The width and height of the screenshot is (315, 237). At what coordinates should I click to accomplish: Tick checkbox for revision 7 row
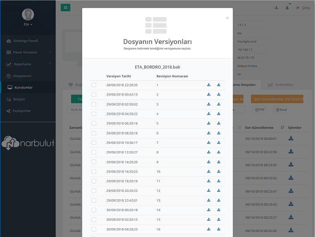[x=94, y=143]
